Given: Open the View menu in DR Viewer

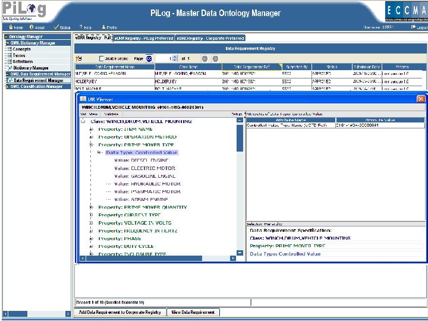Looking at the screenshot, I should 93,114.
